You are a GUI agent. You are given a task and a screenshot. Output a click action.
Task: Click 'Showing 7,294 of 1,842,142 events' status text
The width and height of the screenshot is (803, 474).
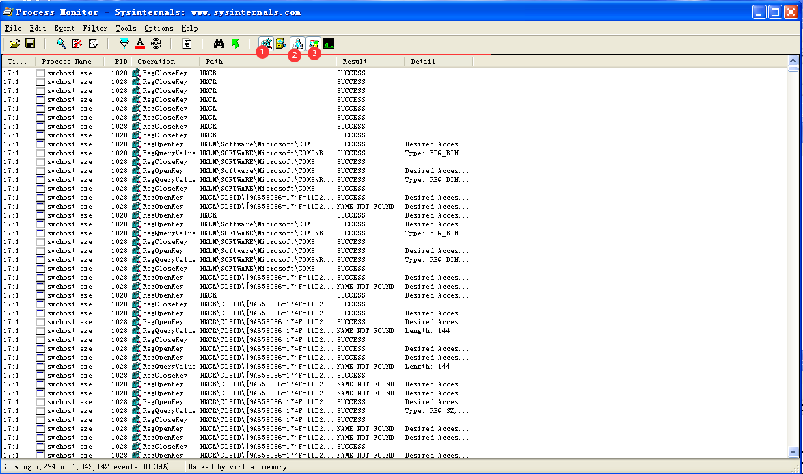(86, 466)
